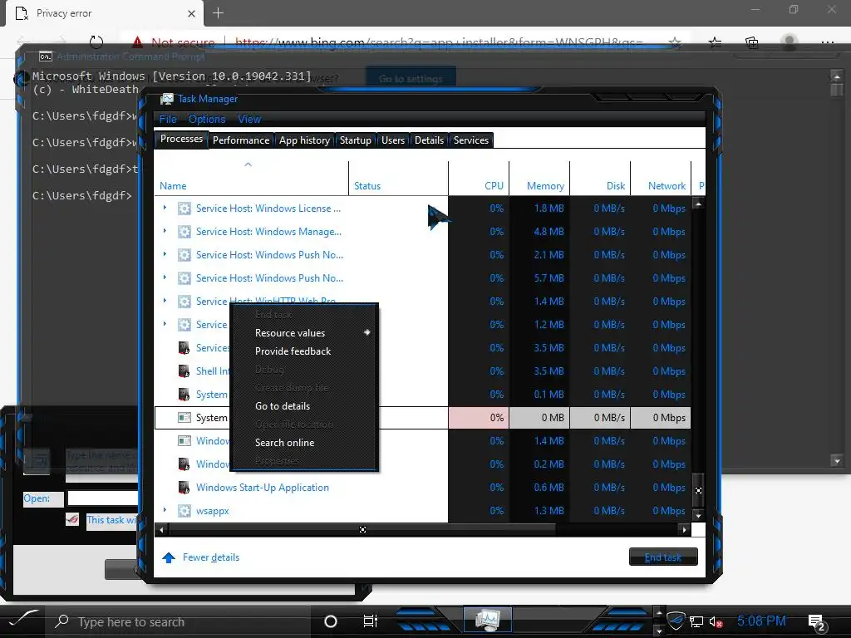Open the Favorites list icon in Edge
Image resolution: width=851 pixels, height=638 pixels.
(716, 42)
